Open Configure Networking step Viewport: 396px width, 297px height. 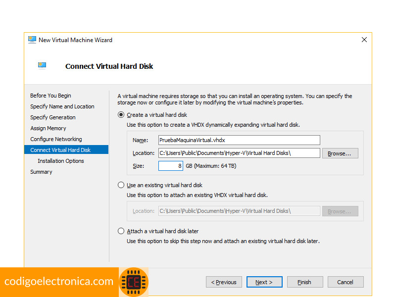tap(56, 139)
